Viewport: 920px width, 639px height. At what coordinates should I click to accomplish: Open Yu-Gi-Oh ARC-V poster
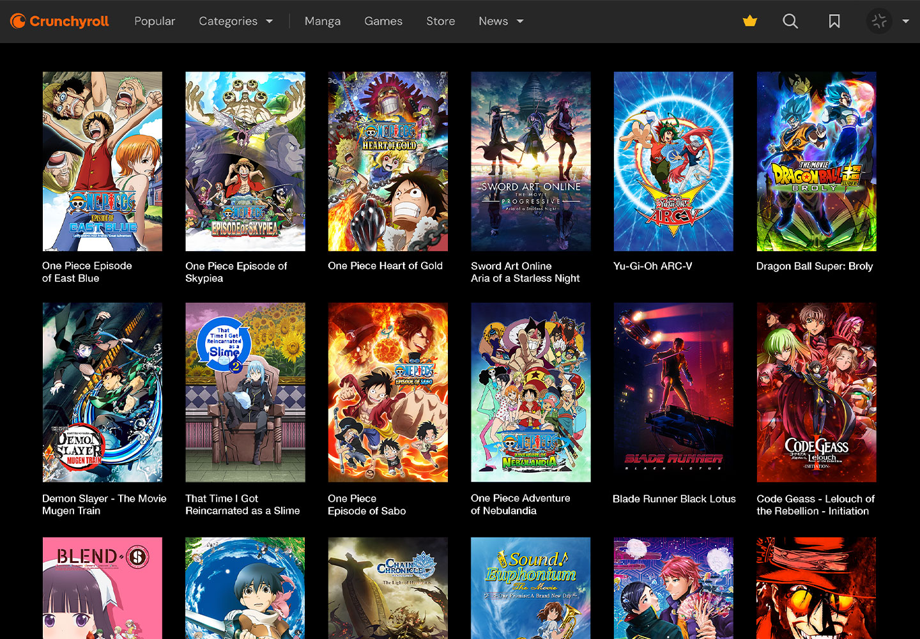tap(673, 161)
